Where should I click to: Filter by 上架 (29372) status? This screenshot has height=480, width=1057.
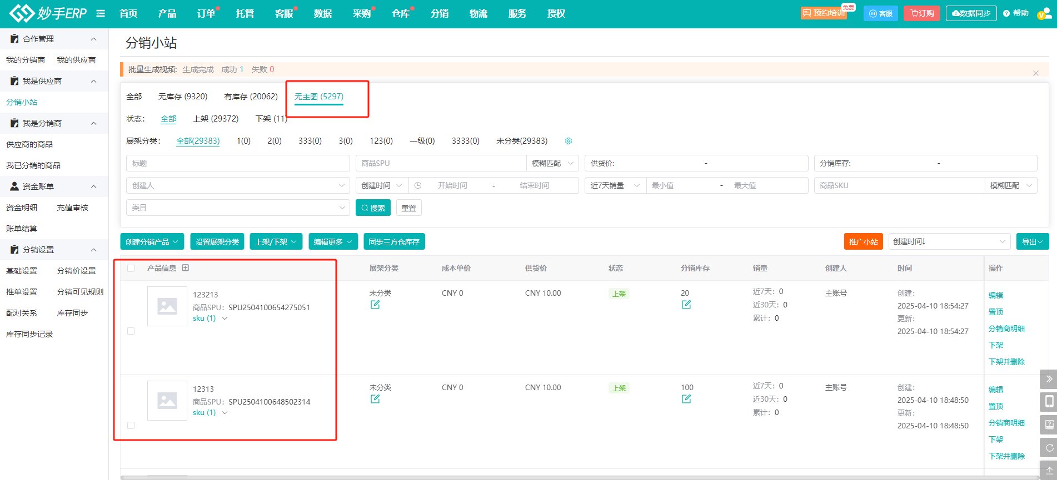coord(216,119)
